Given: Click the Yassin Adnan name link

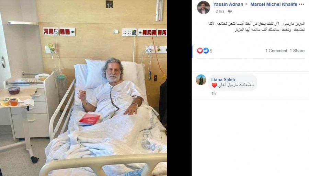Looking at the screenshot, I should click(228, 4).
